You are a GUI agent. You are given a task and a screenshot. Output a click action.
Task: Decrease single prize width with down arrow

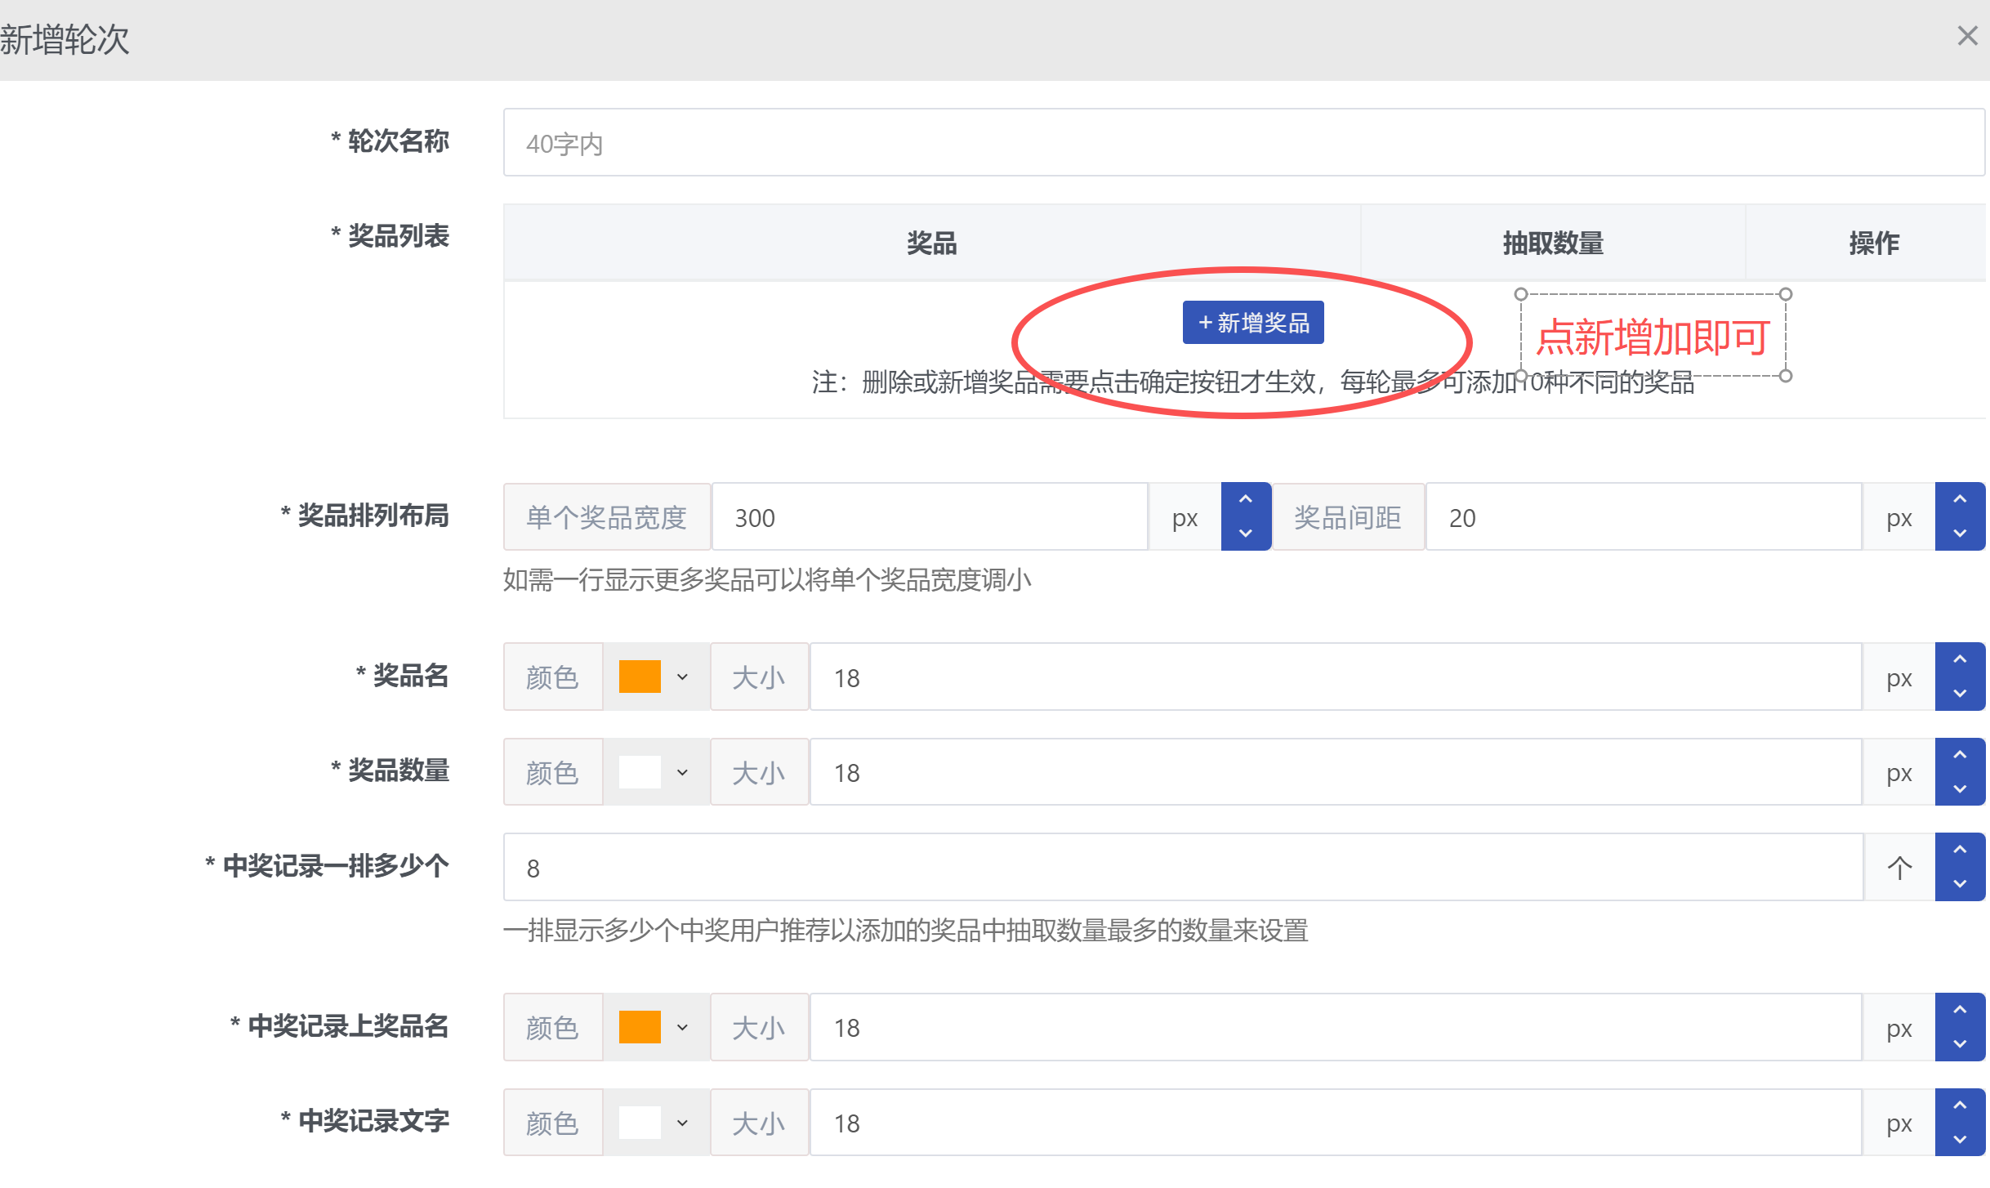1245,534
